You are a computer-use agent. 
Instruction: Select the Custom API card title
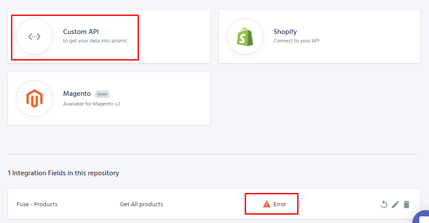[x=81, y=32]
